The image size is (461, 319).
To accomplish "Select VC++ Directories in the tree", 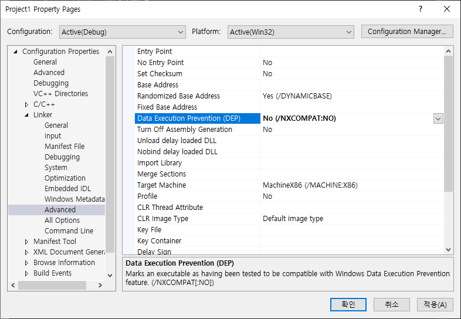I will tap(60, 94).
